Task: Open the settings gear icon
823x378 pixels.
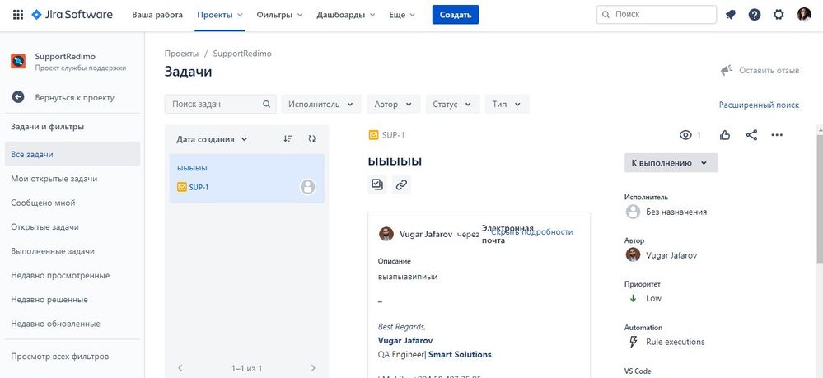Action: tap(779, 15)
